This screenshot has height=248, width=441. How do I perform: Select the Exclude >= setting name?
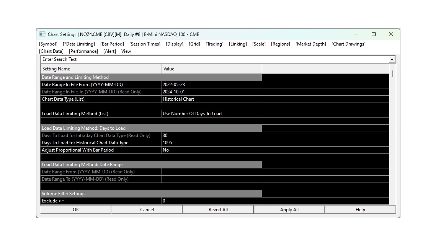pos(101,201)
